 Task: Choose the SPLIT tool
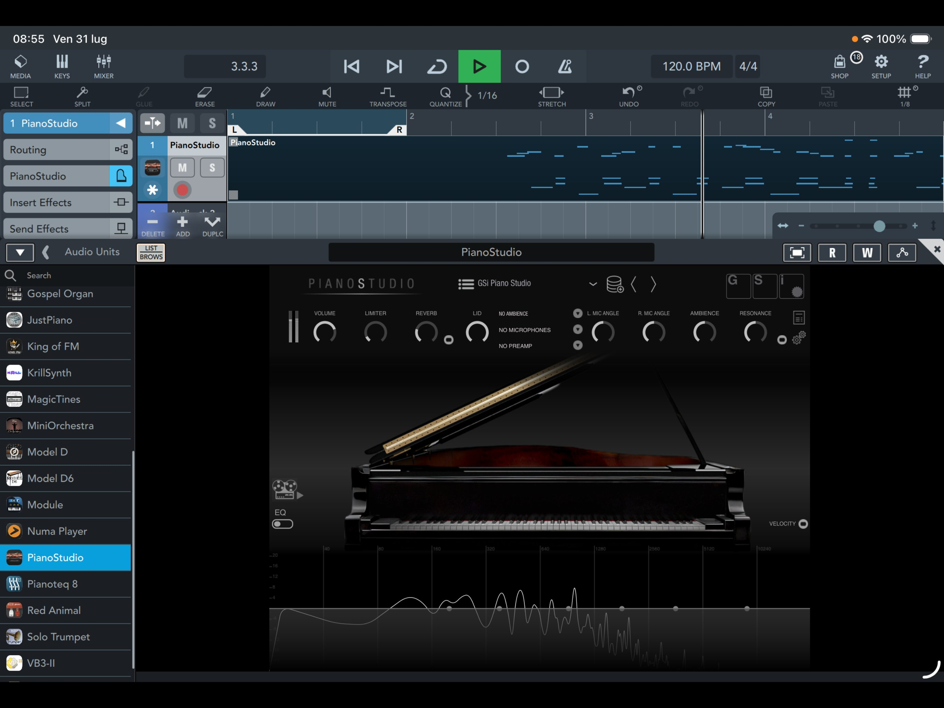[82, 96]
